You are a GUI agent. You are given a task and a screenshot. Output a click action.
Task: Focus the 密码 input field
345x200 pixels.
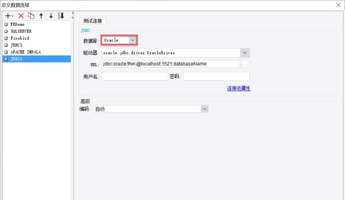tap(216, 76)
